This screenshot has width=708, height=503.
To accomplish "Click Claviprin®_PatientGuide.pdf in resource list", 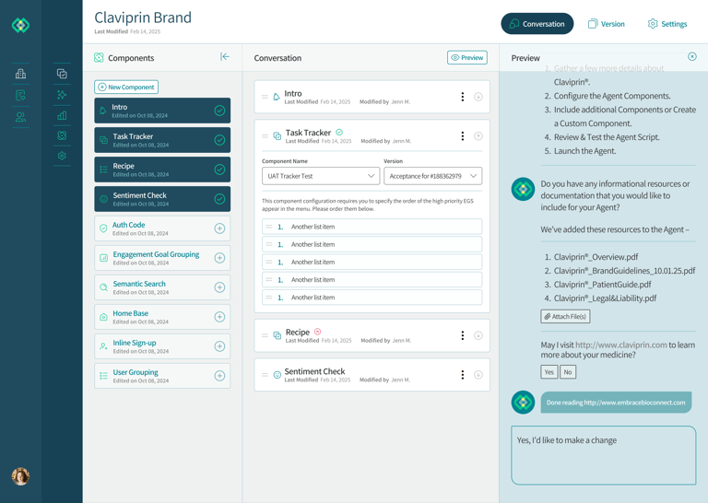I will (x=603, y=285).
